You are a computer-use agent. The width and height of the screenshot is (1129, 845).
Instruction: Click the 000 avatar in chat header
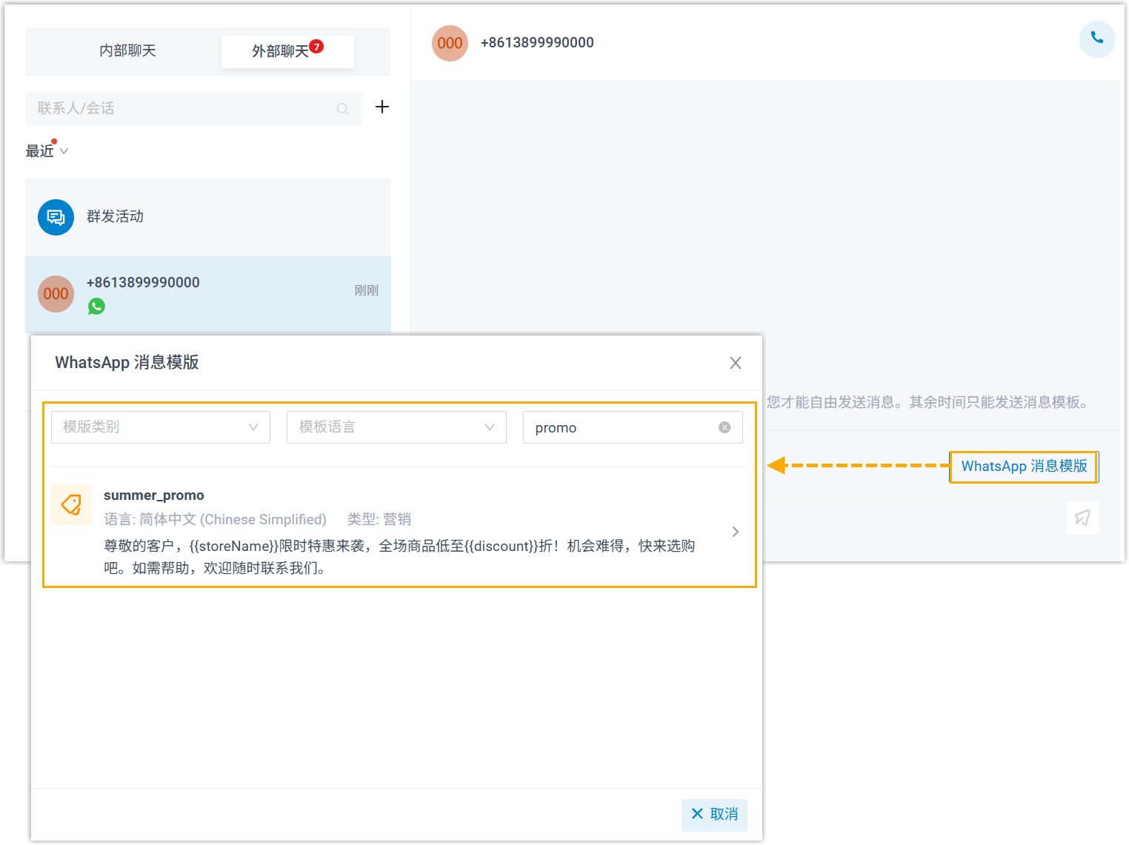[450, 43]
